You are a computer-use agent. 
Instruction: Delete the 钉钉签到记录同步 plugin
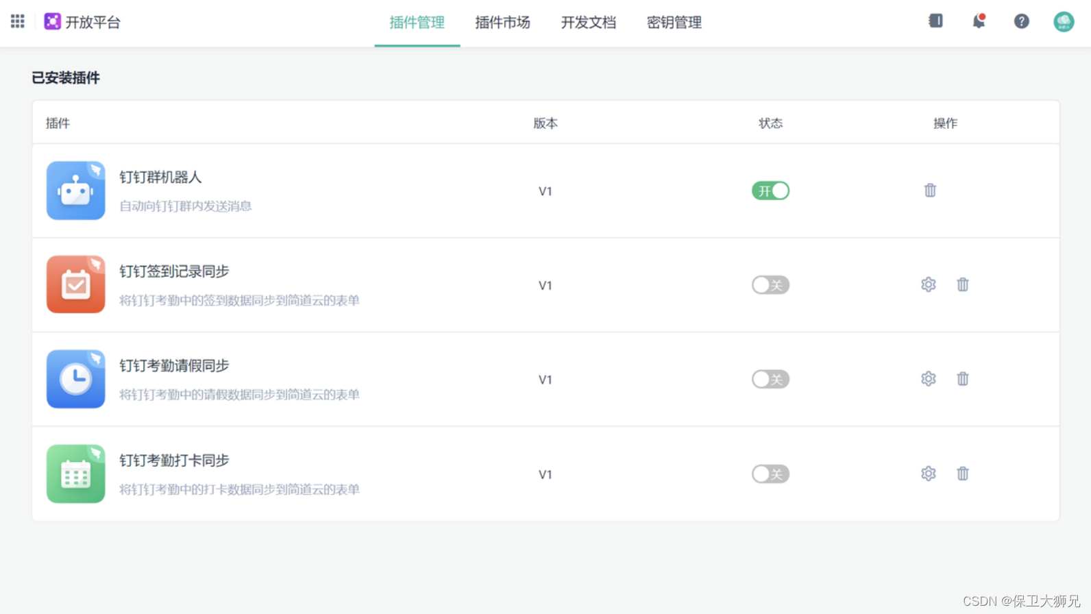[963, 284]
